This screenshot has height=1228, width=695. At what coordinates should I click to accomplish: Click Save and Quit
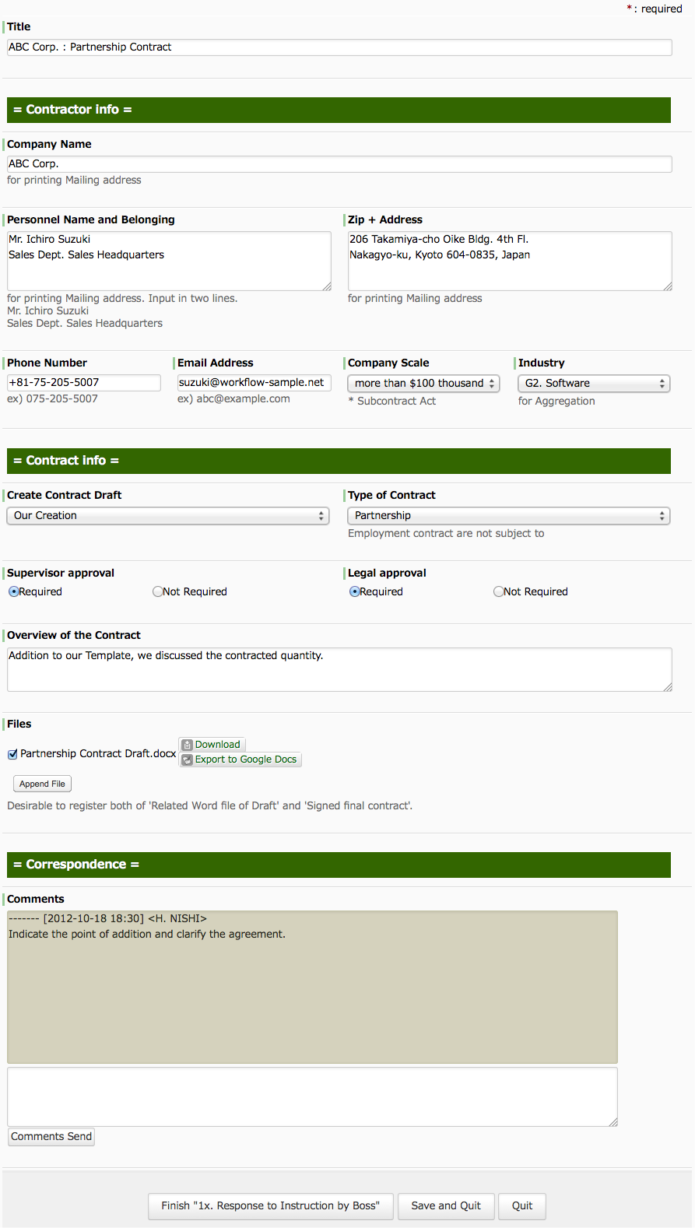click(445, 1205)
